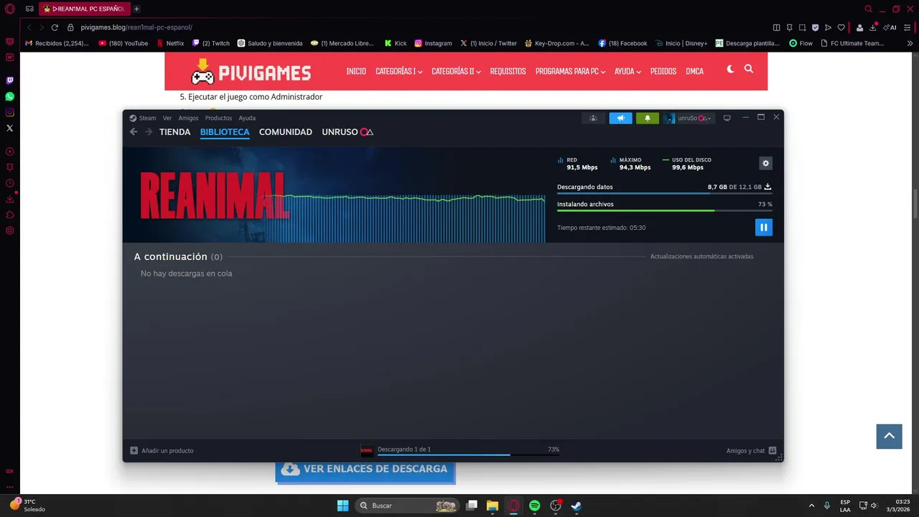Click the Descargando datos progress bar
This screenshot has height=517, width=919.
pos(664,193)
